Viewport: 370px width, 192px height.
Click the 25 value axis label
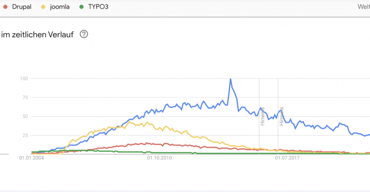[25, 135]
